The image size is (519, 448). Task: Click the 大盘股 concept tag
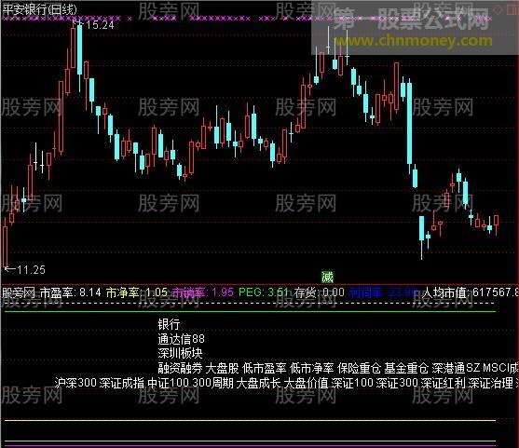pos(222,368)
